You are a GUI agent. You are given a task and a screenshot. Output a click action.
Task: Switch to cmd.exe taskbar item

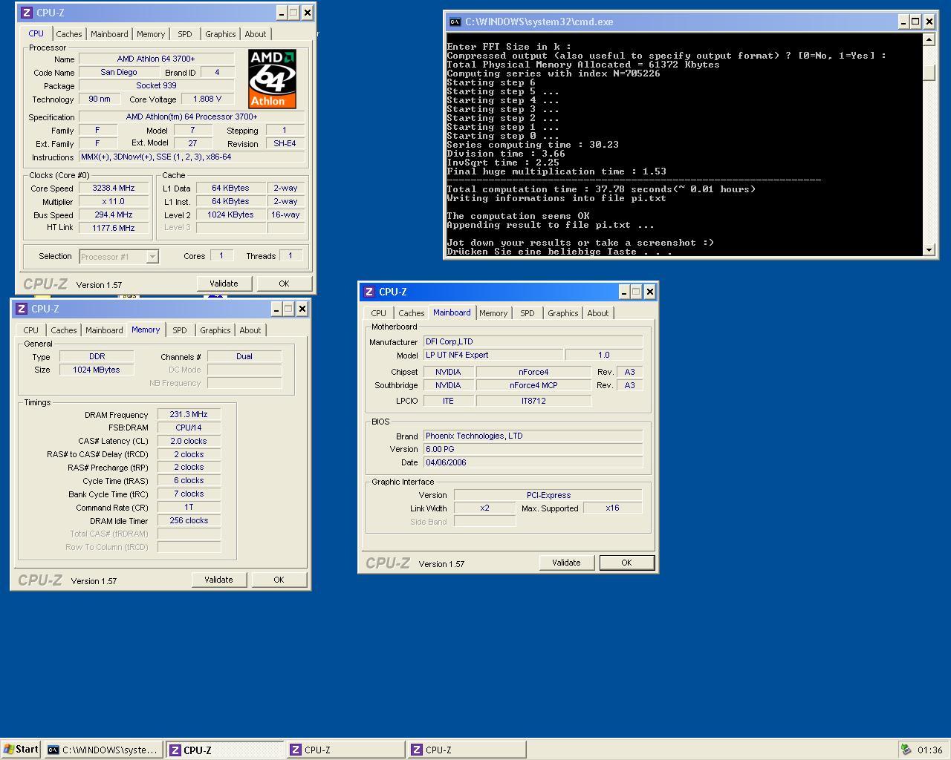103,750
